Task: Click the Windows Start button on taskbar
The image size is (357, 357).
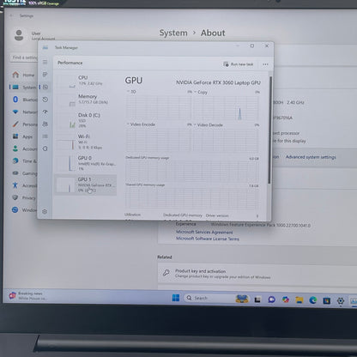Action: click(176, 298)
